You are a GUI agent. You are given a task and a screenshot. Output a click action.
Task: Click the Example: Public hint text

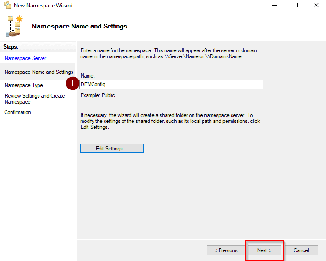(98, 95)
